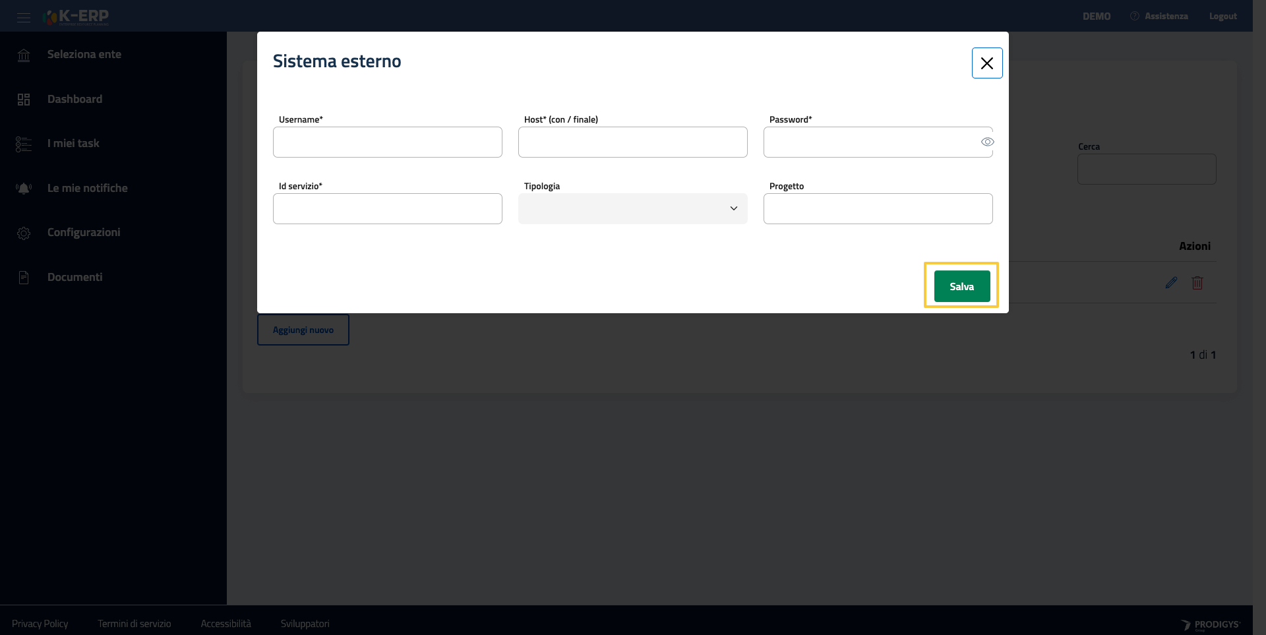This screenshot has height=635, width=1266.
Task: Open Documenti in the sidebar
Action: point(75,277)
